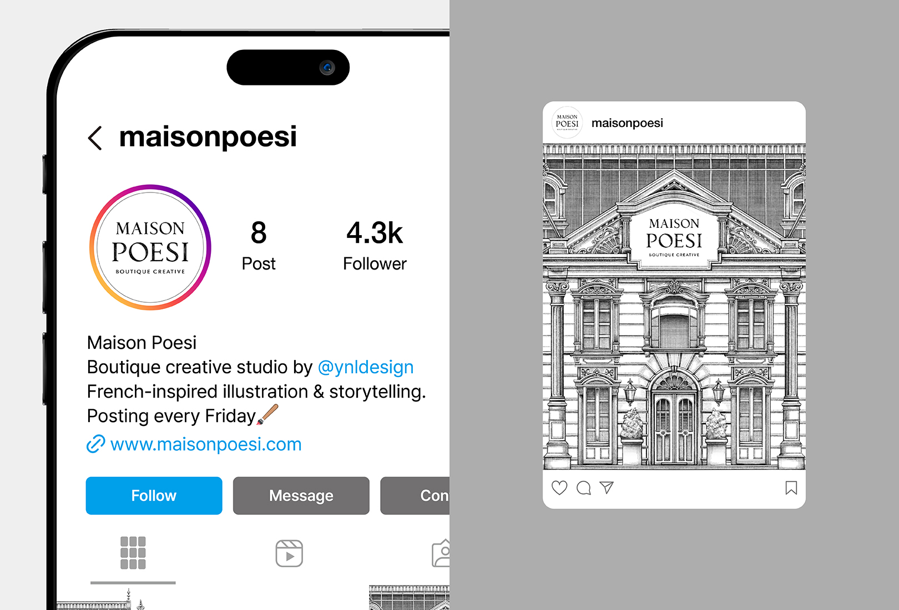Open www.maisonpoesi.com website link

coord(206,444)
